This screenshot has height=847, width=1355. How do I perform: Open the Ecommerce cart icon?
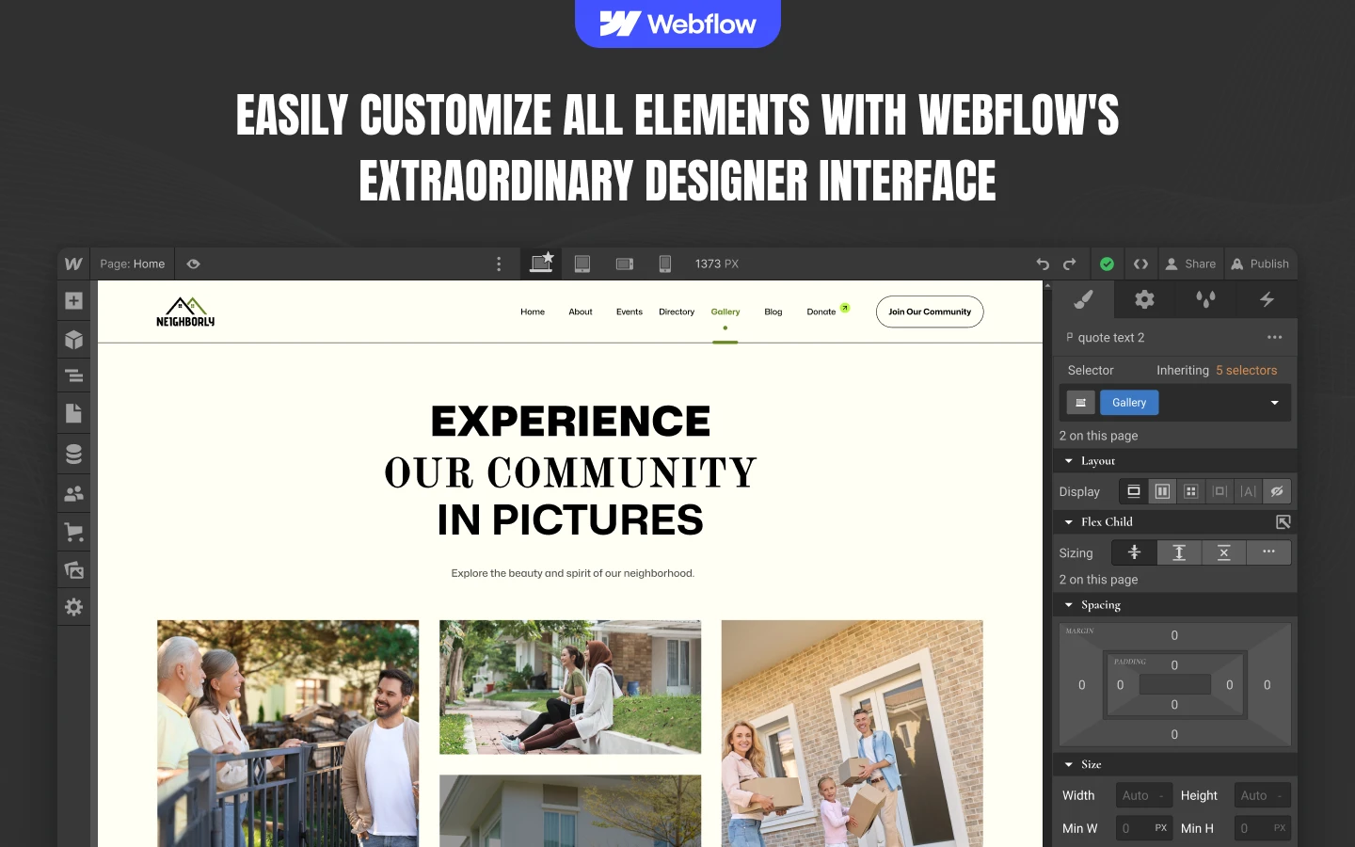click(73, 532)
